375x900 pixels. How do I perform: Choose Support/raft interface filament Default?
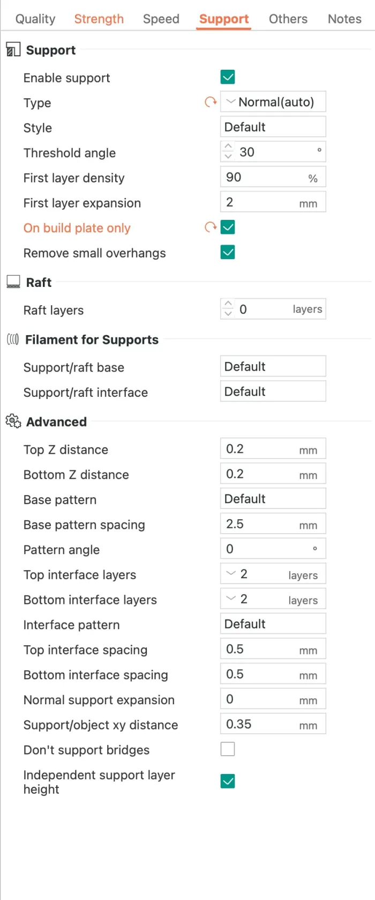(273, 392)
